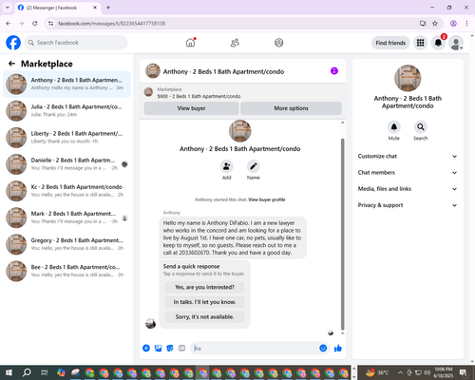Choose a sticker in composer
This screenshot has width=475, height=380.
tap(170, 349)
